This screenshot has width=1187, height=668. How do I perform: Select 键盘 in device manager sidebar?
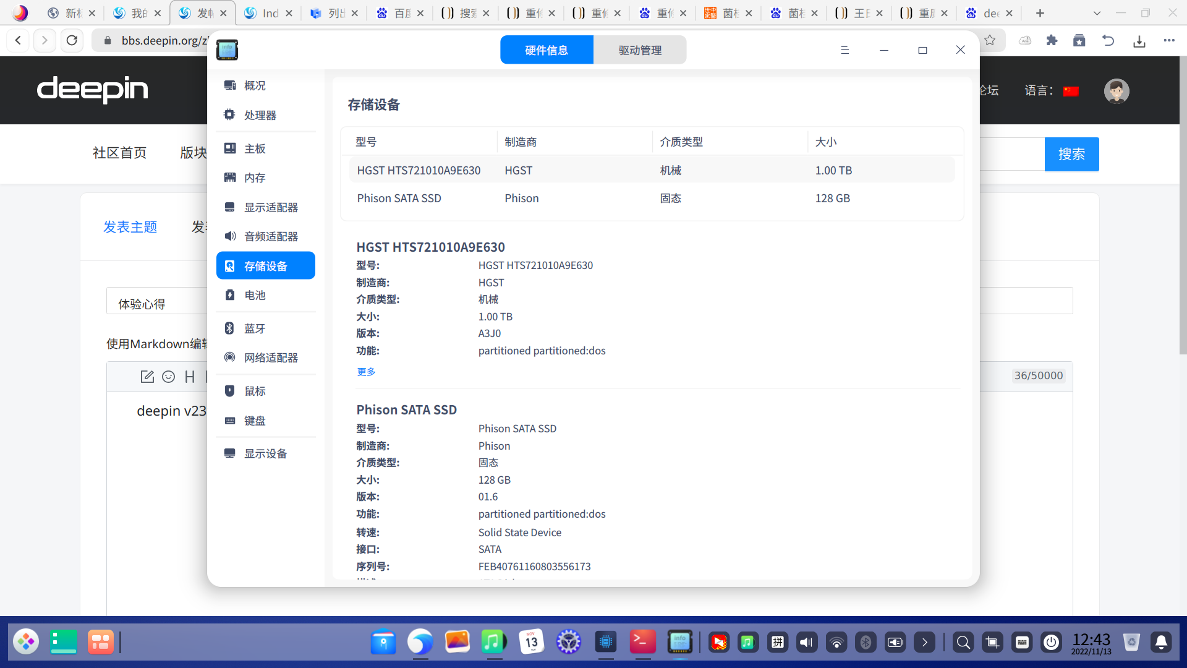click(253, 420)
